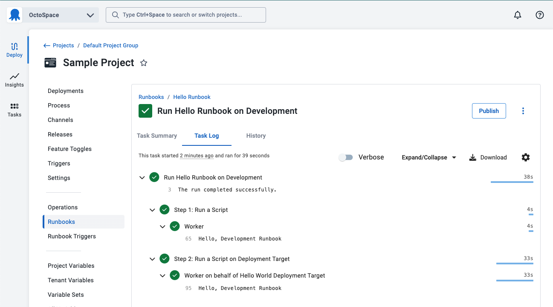Focus the project search input field
The width and height of the screenshot is (553, 307).
[186, 15]
